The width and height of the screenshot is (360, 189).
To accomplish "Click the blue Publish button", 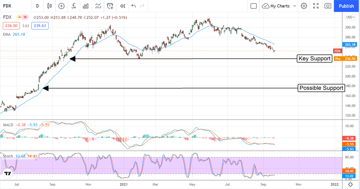I will click(346, 6).
